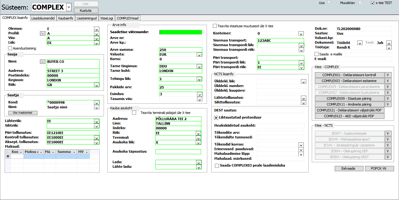The height and width of the screenshot is (200, 399).
Task: Click the Pakkide arv field
Action: 180,87
